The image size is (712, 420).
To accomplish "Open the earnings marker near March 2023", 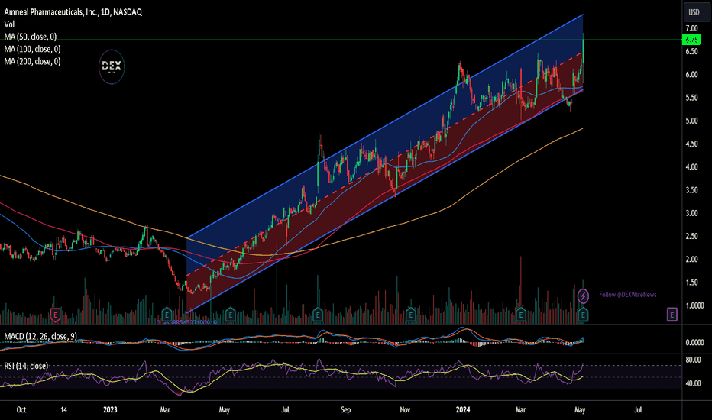I will click(167, 314).
